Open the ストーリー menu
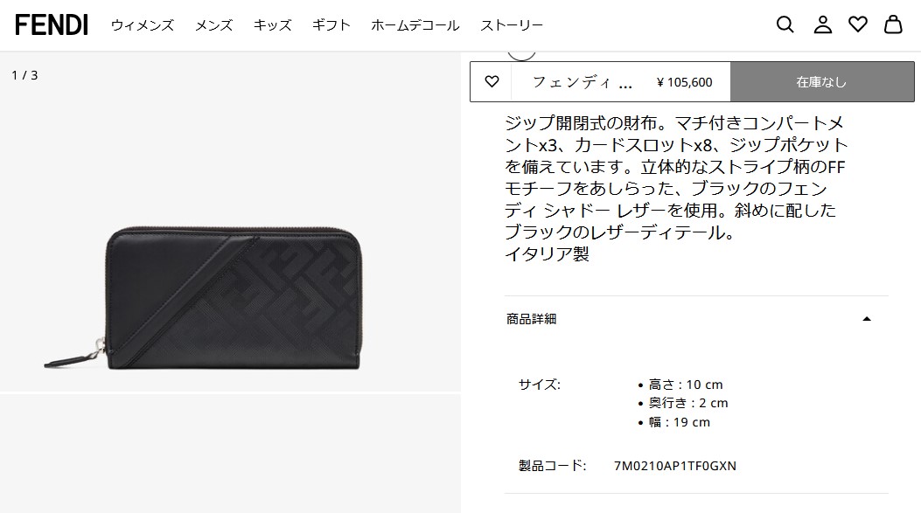The width and height of the screenshot is (921, 513). pos(512,25)
